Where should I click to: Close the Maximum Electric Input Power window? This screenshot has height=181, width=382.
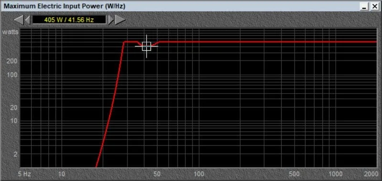point(374,7)
